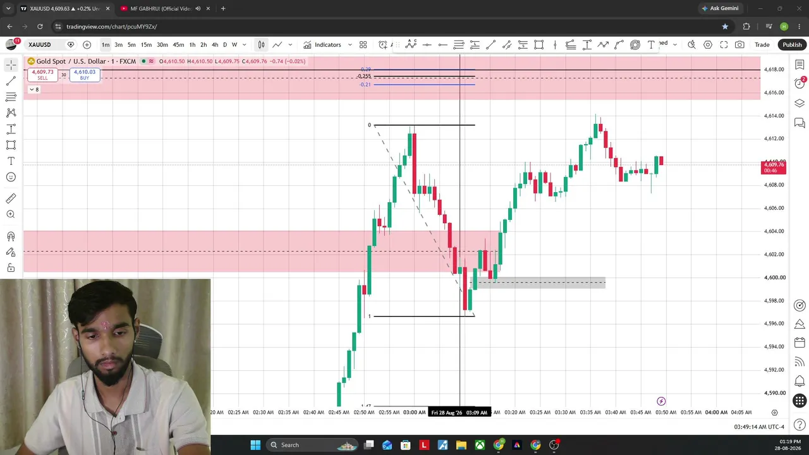Click the Publish button
This screenshot has height=455, width=809.
(792, 45)
